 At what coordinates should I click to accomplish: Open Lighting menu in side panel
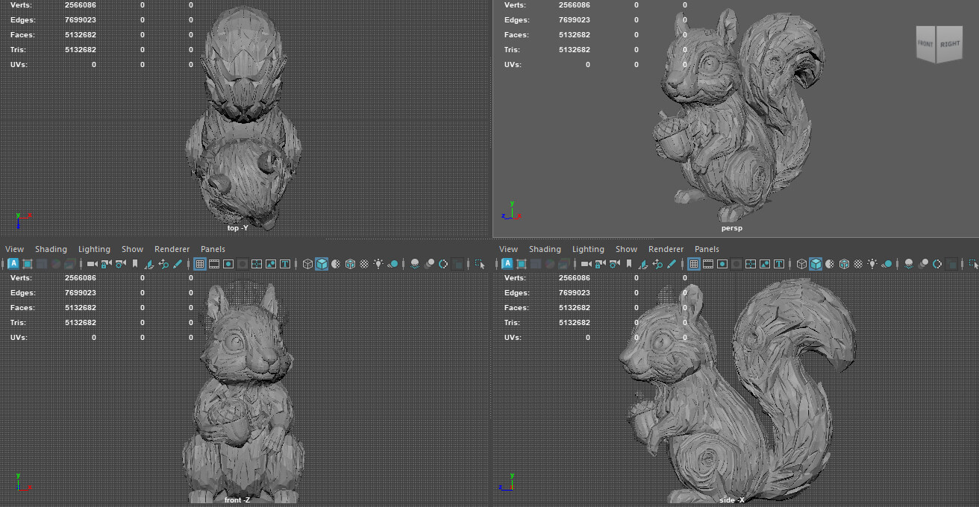click(x=588, y=249)
